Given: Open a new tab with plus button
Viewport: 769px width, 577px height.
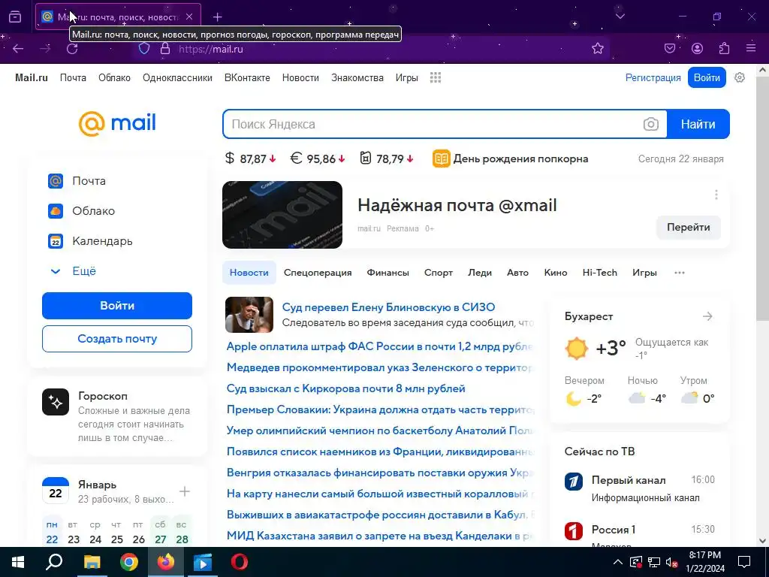Looking at the screenshot, I should 217,17.
